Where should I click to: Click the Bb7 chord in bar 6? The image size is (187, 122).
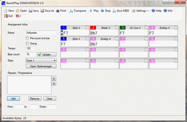[94, 44]
